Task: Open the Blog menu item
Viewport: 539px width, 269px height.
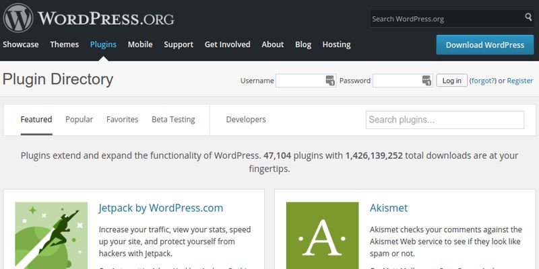Action: [303, 44]
